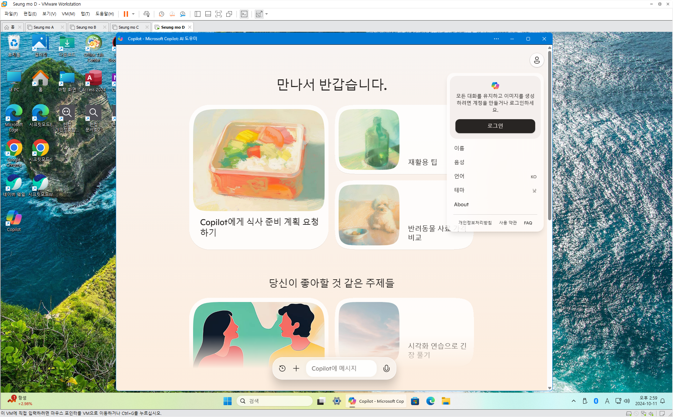The image size is (673, 417).
Task: Open 파일(F) menu
Action: click(x=11, y=14)
